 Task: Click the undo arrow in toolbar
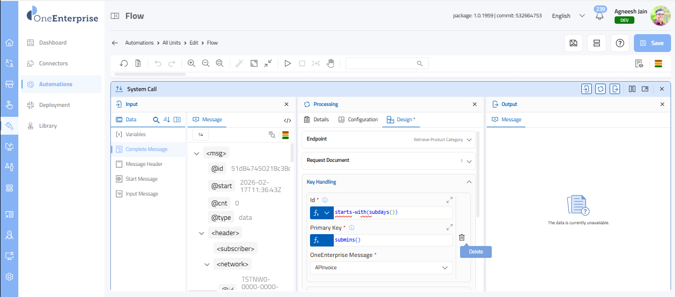pos(158,63)
